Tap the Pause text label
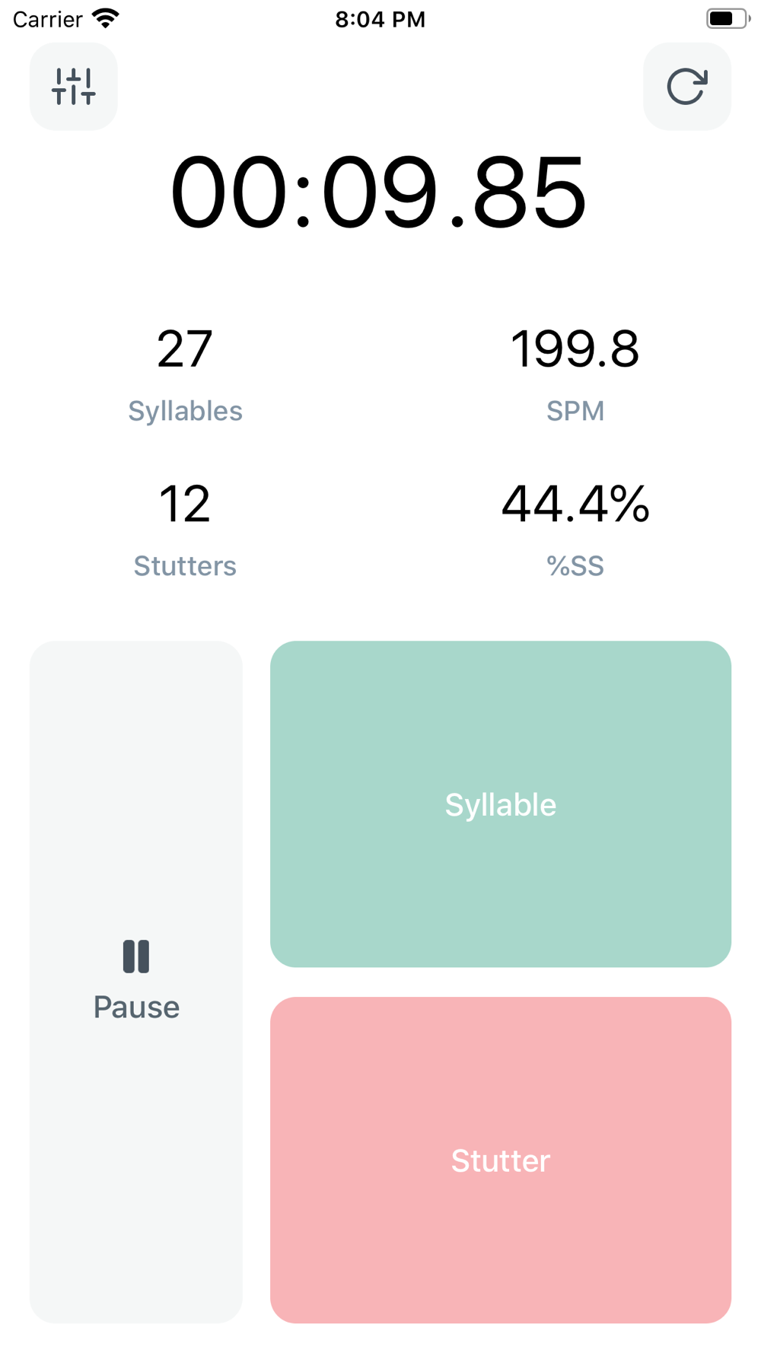 point(136,1008)
